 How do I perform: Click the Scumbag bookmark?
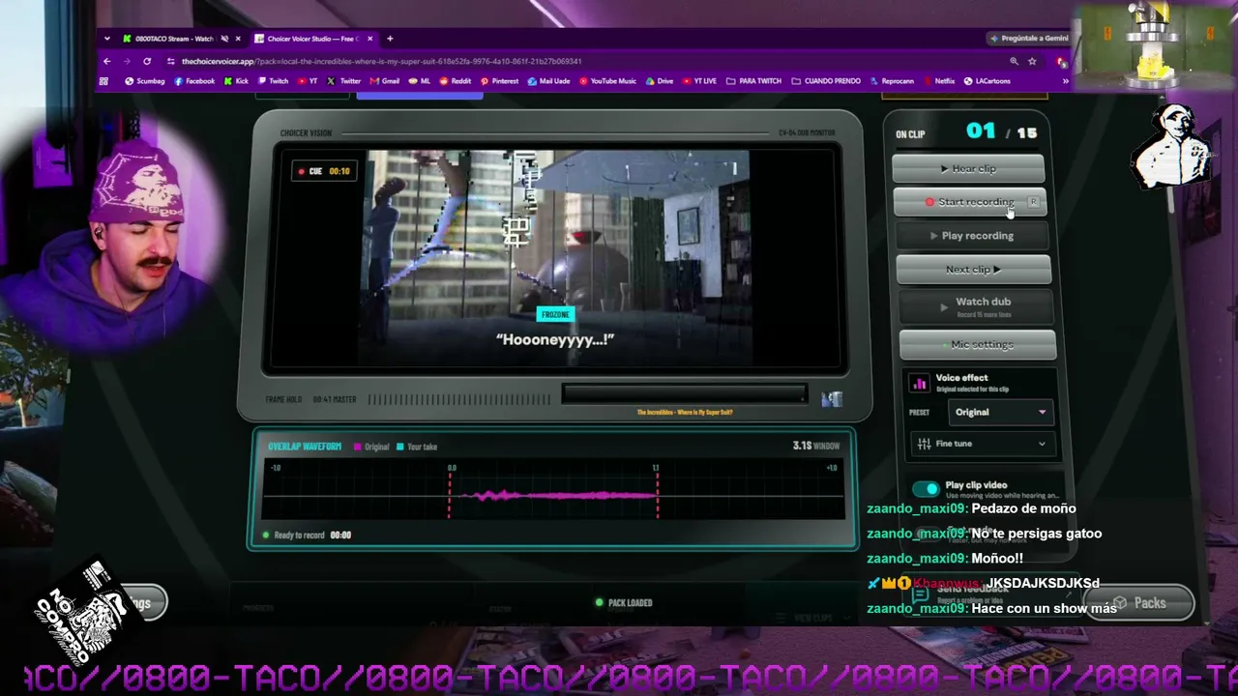pyautogui.click(x=145, y=81)
